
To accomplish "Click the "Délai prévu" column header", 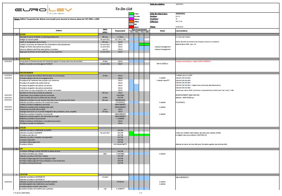I will coord(105,31).
